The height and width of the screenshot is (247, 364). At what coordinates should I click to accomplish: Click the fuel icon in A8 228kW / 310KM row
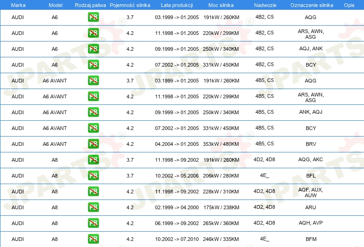[93, 191]
